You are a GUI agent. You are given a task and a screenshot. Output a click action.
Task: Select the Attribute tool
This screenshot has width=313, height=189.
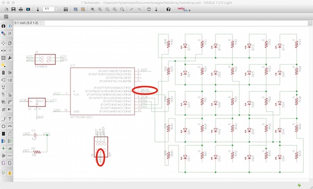click(4, 156)
